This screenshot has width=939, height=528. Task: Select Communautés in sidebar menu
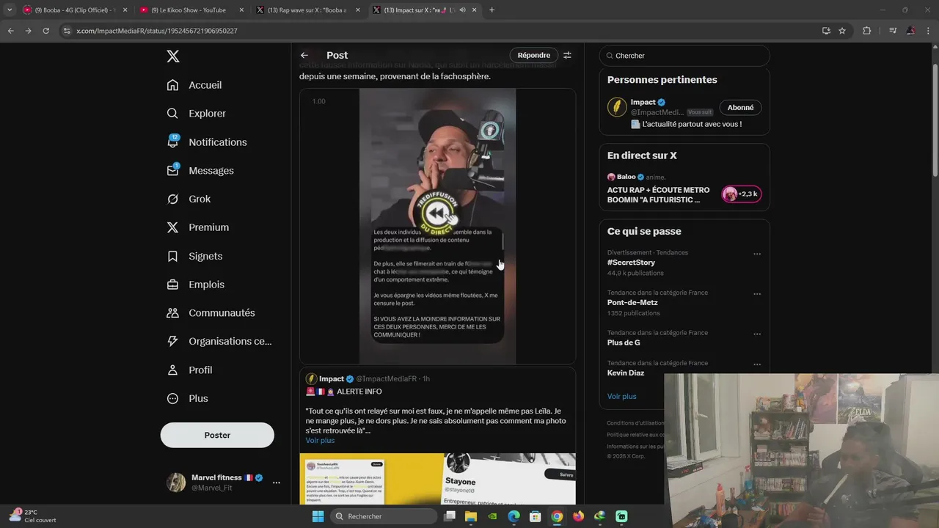[x=222, y=312]
